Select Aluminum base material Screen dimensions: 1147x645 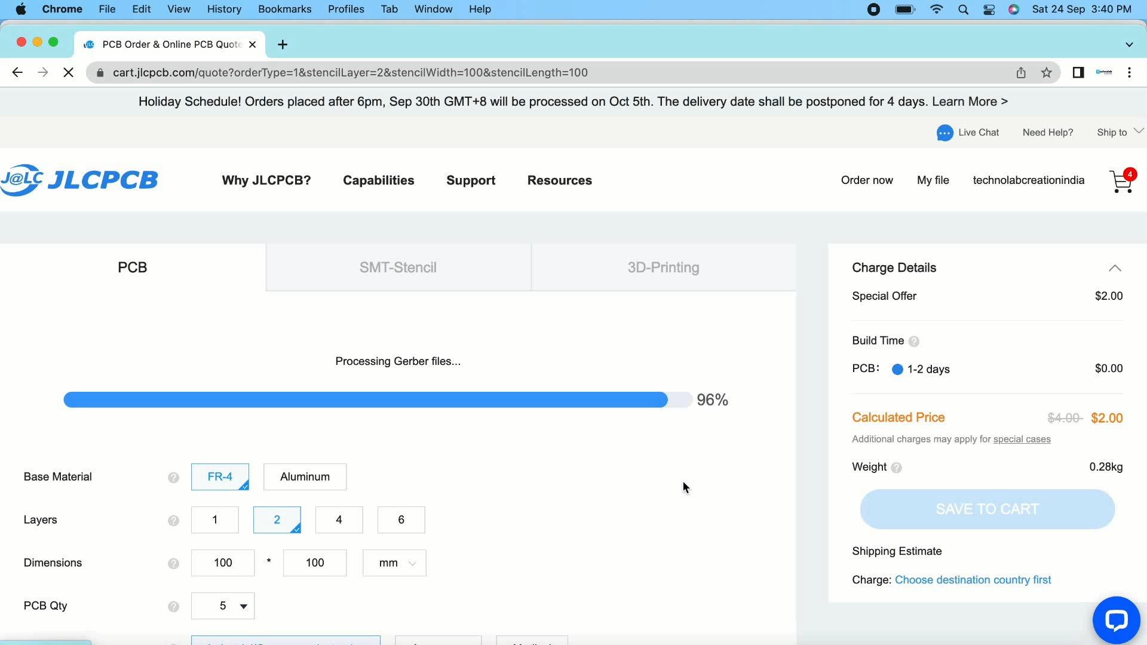click(305, 477)
